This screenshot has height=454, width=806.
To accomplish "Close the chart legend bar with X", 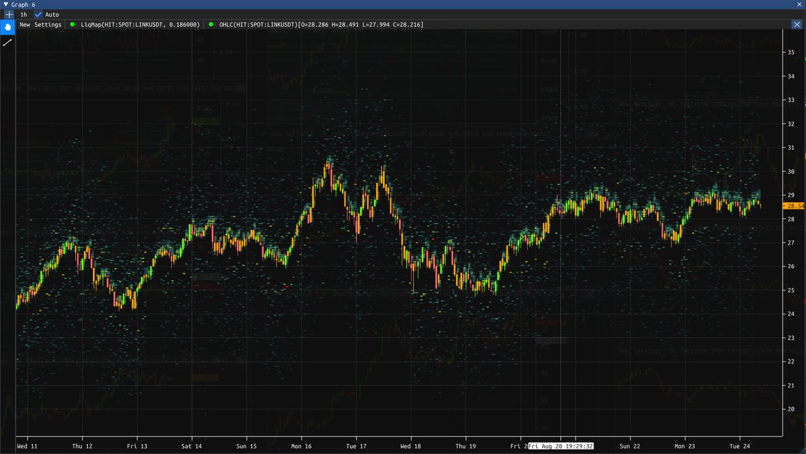I will (797, 24).
